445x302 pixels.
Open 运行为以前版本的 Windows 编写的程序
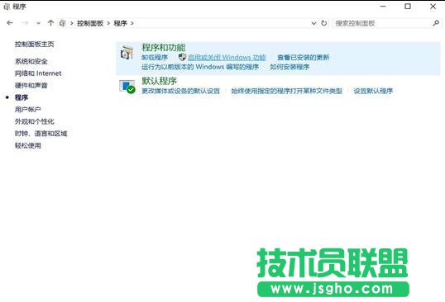200,67
